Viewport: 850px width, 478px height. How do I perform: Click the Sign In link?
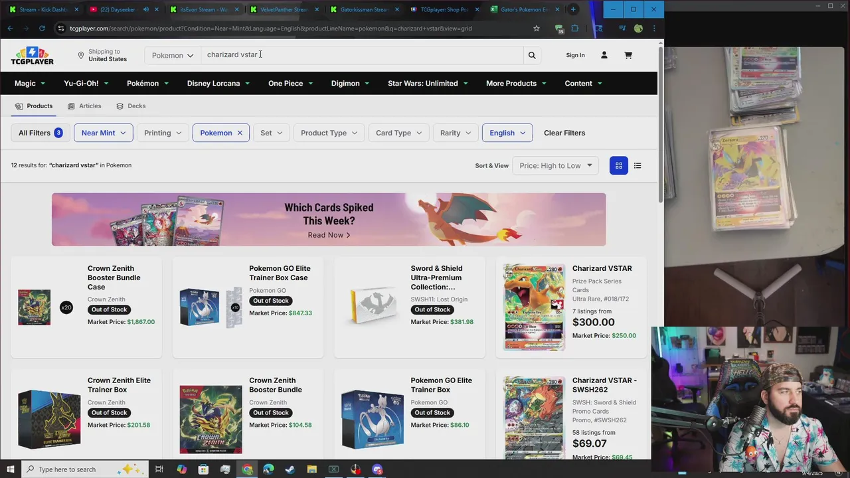(575, 55)
